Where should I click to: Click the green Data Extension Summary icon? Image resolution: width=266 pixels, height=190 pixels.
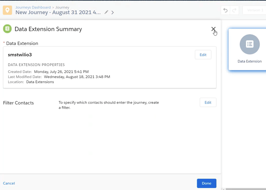pos(7,29)
